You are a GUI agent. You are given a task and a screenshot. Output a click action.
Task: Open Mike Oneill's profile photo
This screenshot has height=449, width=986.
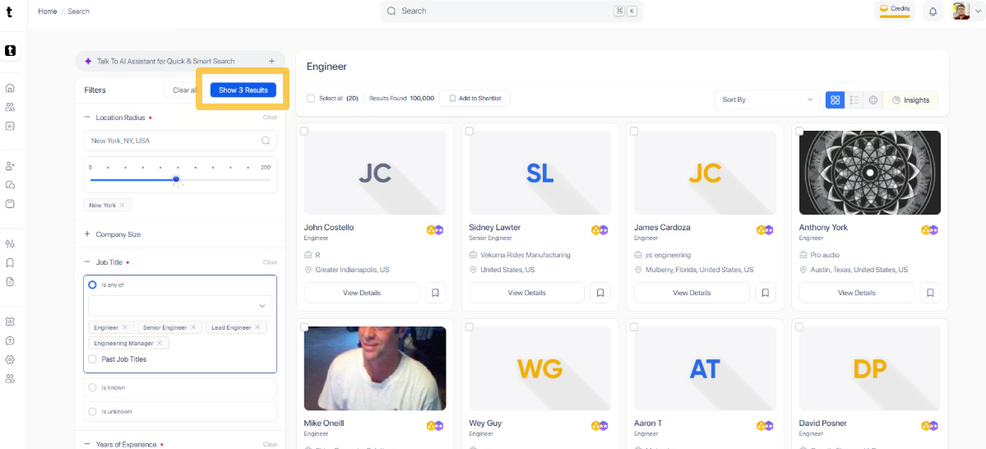tap(375, 368)
